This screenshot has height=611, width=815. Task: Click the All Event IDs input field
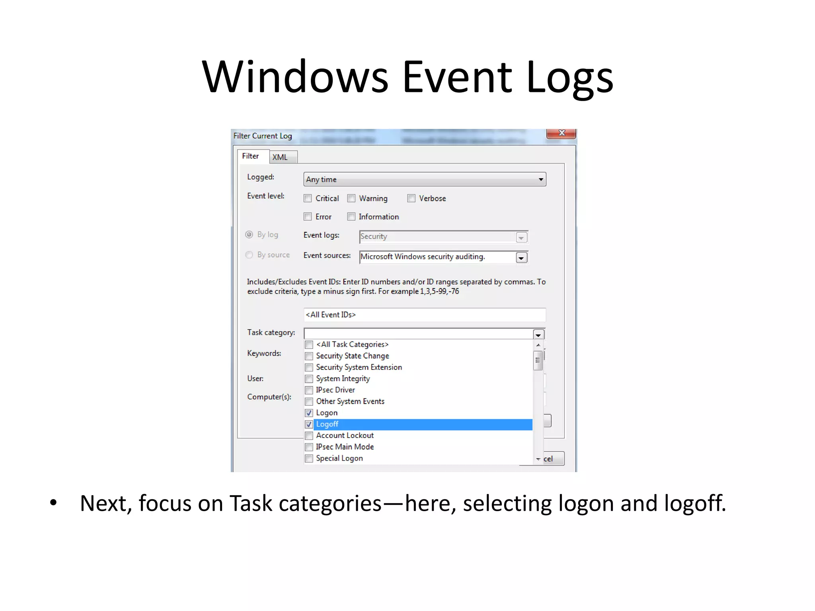(425, 315)
